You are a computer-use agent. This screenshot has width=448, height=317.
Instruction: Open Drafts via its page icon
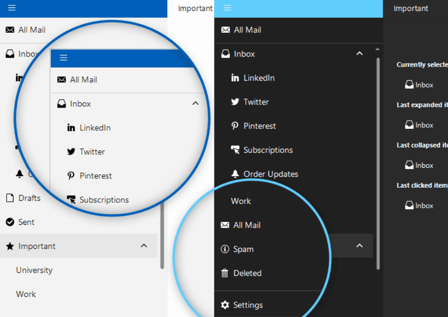(10, 198)
